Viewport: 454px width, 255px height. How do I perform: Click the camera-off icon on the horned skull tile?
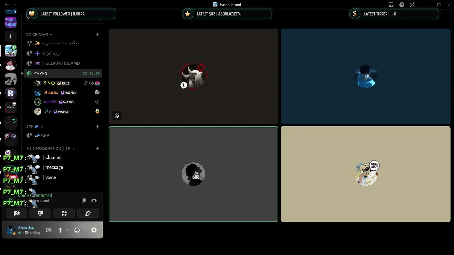coord(117,116)
